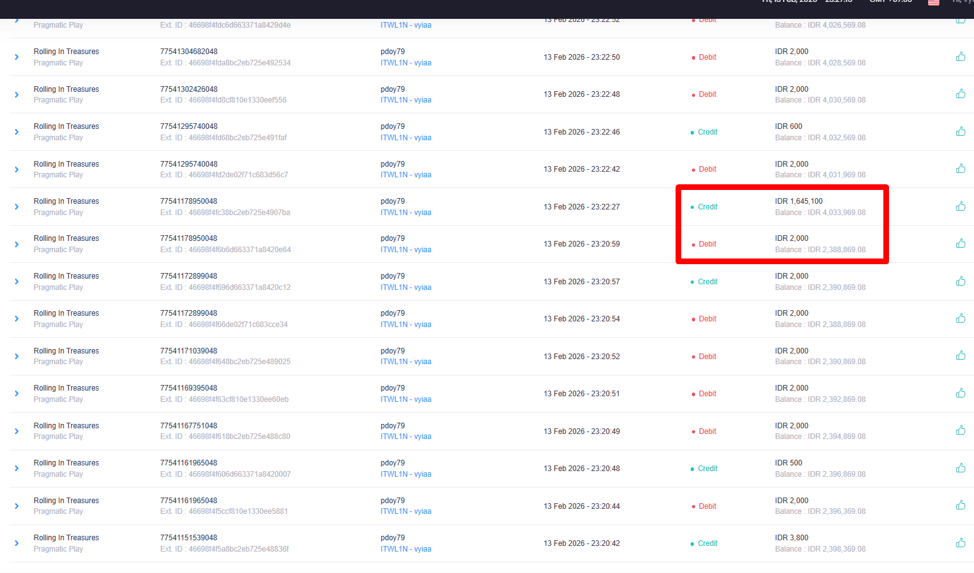974x573 pixels.
Task: Click Ext. ID ending 683d56c7
Action: pos(224,175)
